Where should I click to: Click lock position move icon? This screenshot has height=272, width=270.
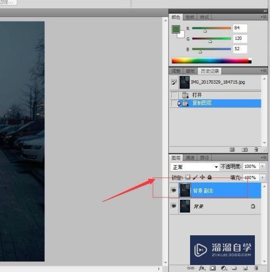coord(202,177)
